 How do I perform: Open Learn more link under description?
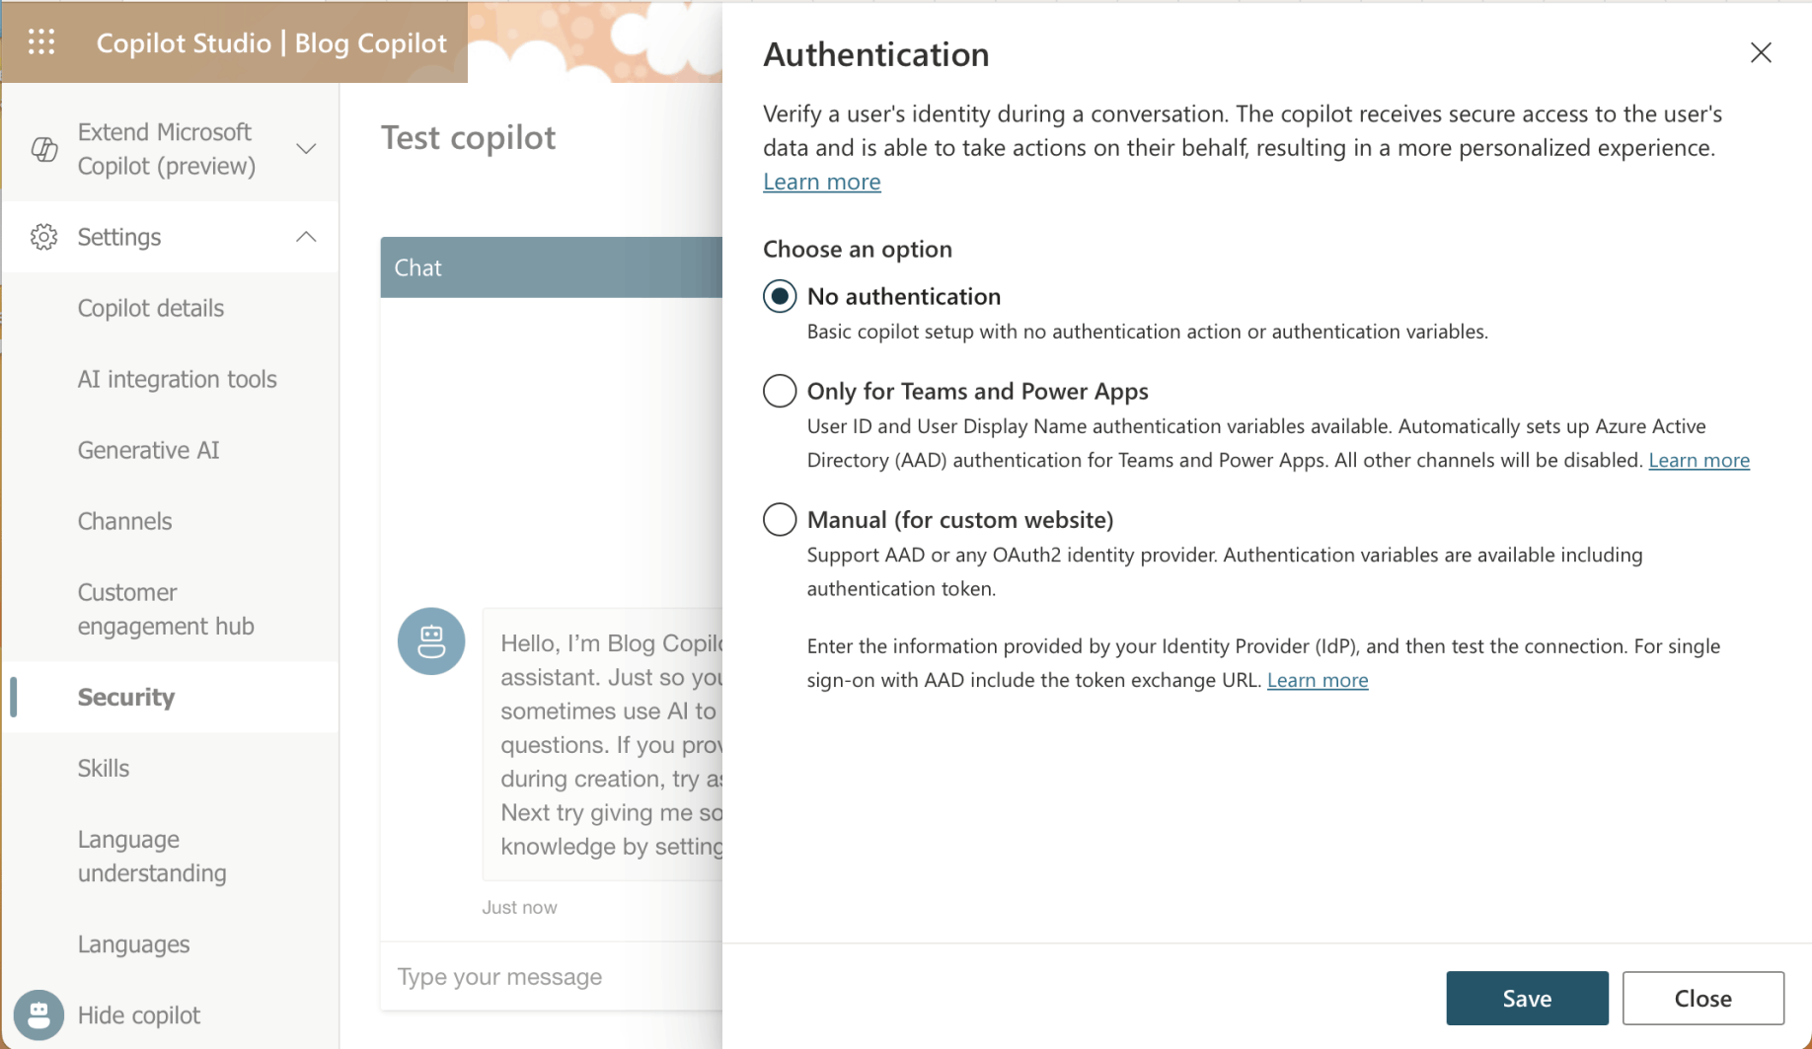click(x=821, y=182)
